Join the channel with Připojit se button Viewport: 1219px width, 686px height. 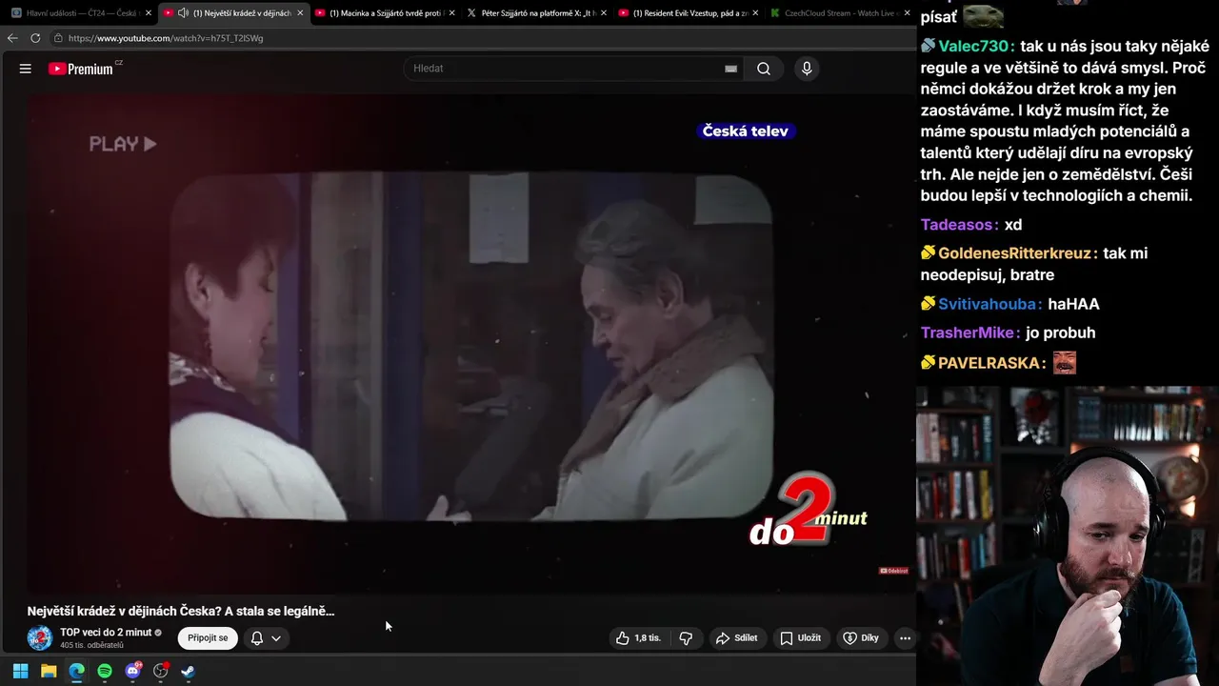208,638
